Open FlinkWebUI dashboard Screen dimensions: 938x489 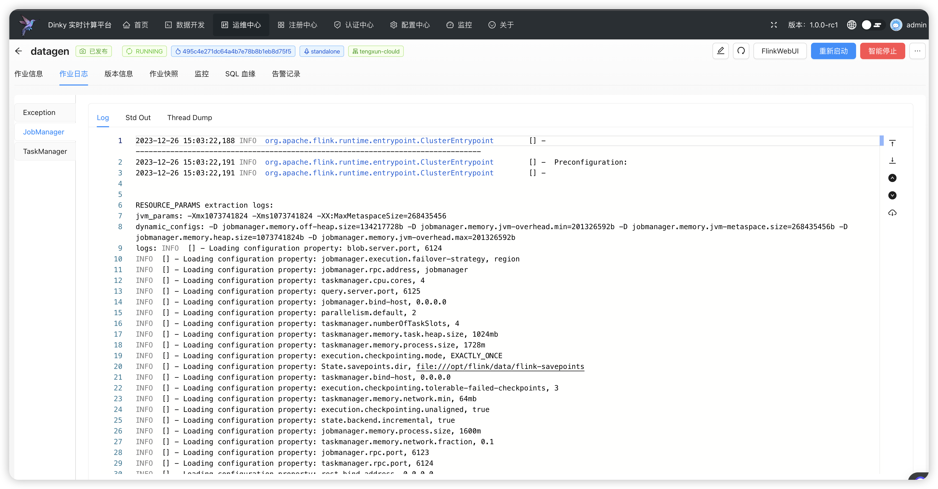(780, 51)
